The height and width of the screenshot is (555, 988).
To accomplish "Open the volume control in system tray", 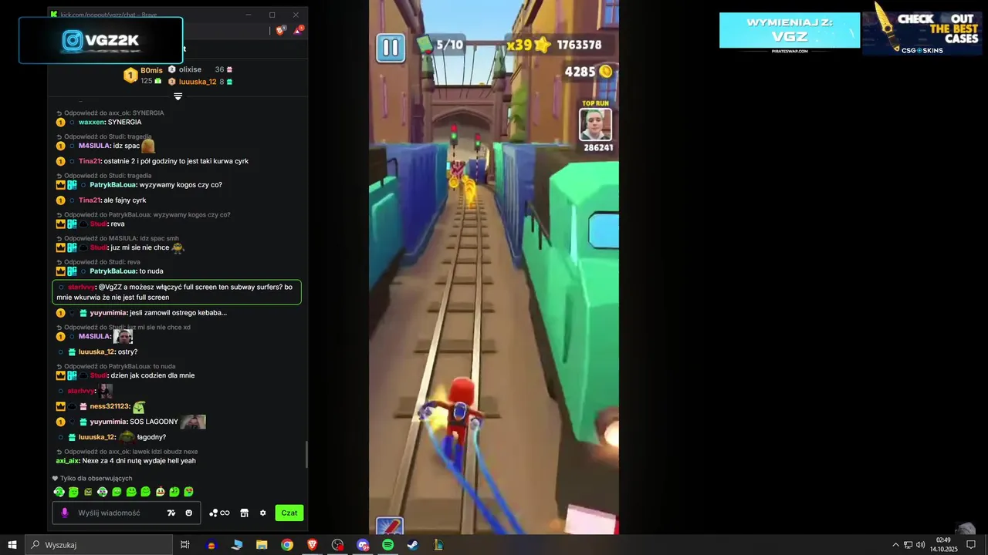I will point(921,545).
